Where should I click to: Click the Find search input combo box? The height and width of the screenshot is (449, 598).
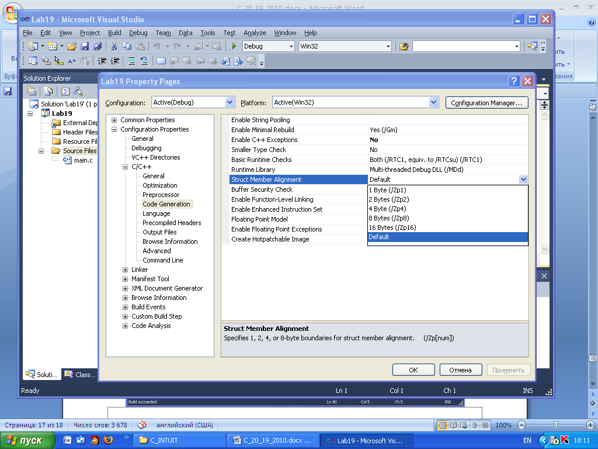pos(466,46)
